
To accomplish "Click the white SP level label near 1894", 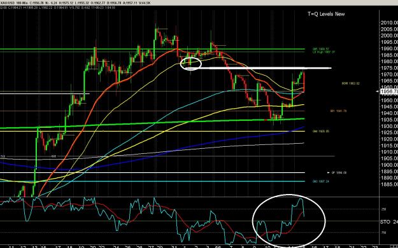I will pyautogui.click(x=339, y=173).
